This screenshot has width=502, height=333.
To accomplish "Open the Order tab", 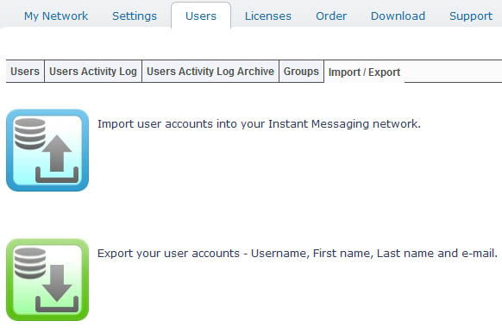I will (x=331, y=16).
